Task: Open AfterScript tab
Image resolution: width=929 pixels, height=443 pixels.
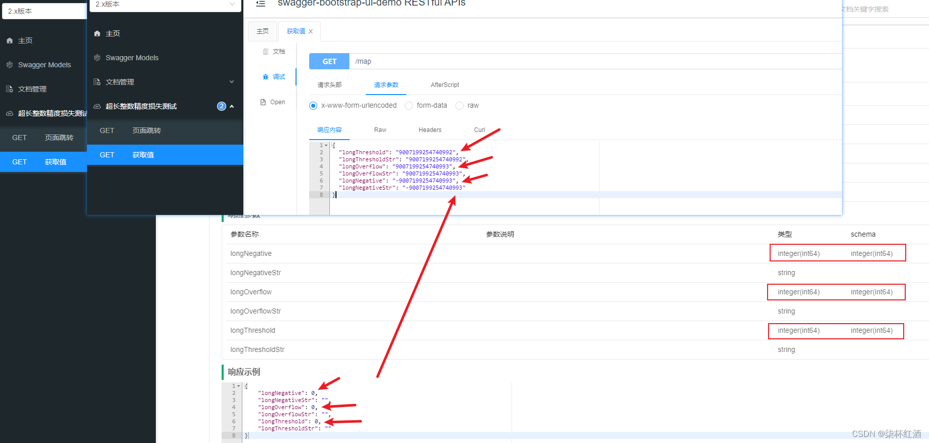Action: (x=445, y=85)
